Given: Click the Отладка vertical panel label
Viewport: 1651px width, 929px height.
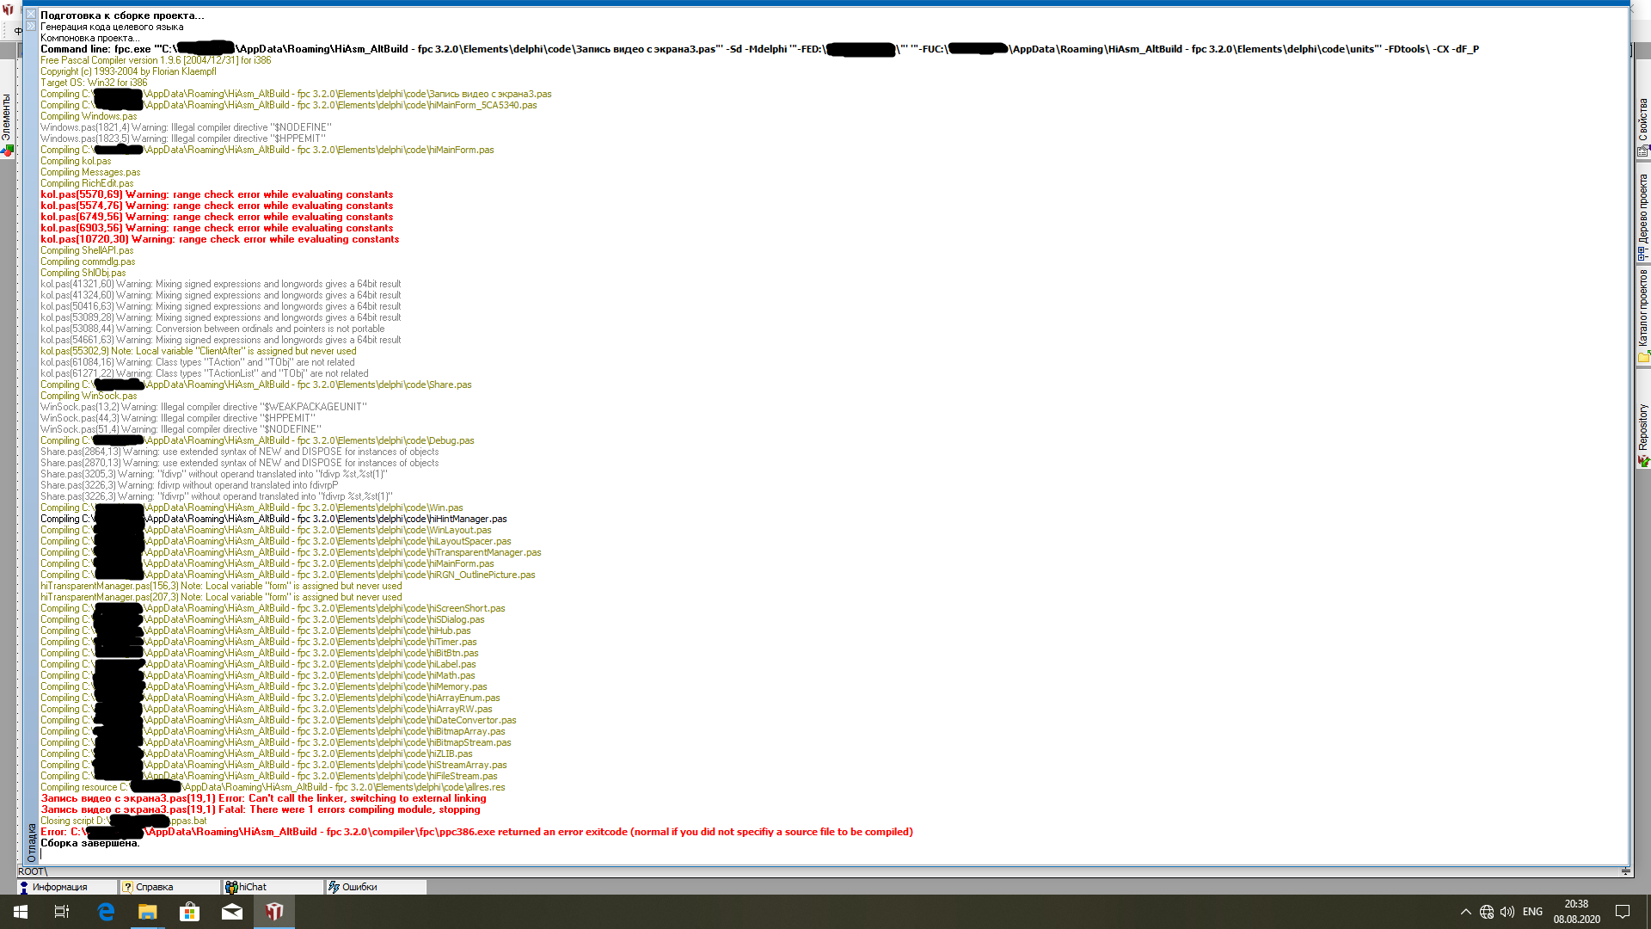Looking at the screenshot, I should [x=32, y=841].
